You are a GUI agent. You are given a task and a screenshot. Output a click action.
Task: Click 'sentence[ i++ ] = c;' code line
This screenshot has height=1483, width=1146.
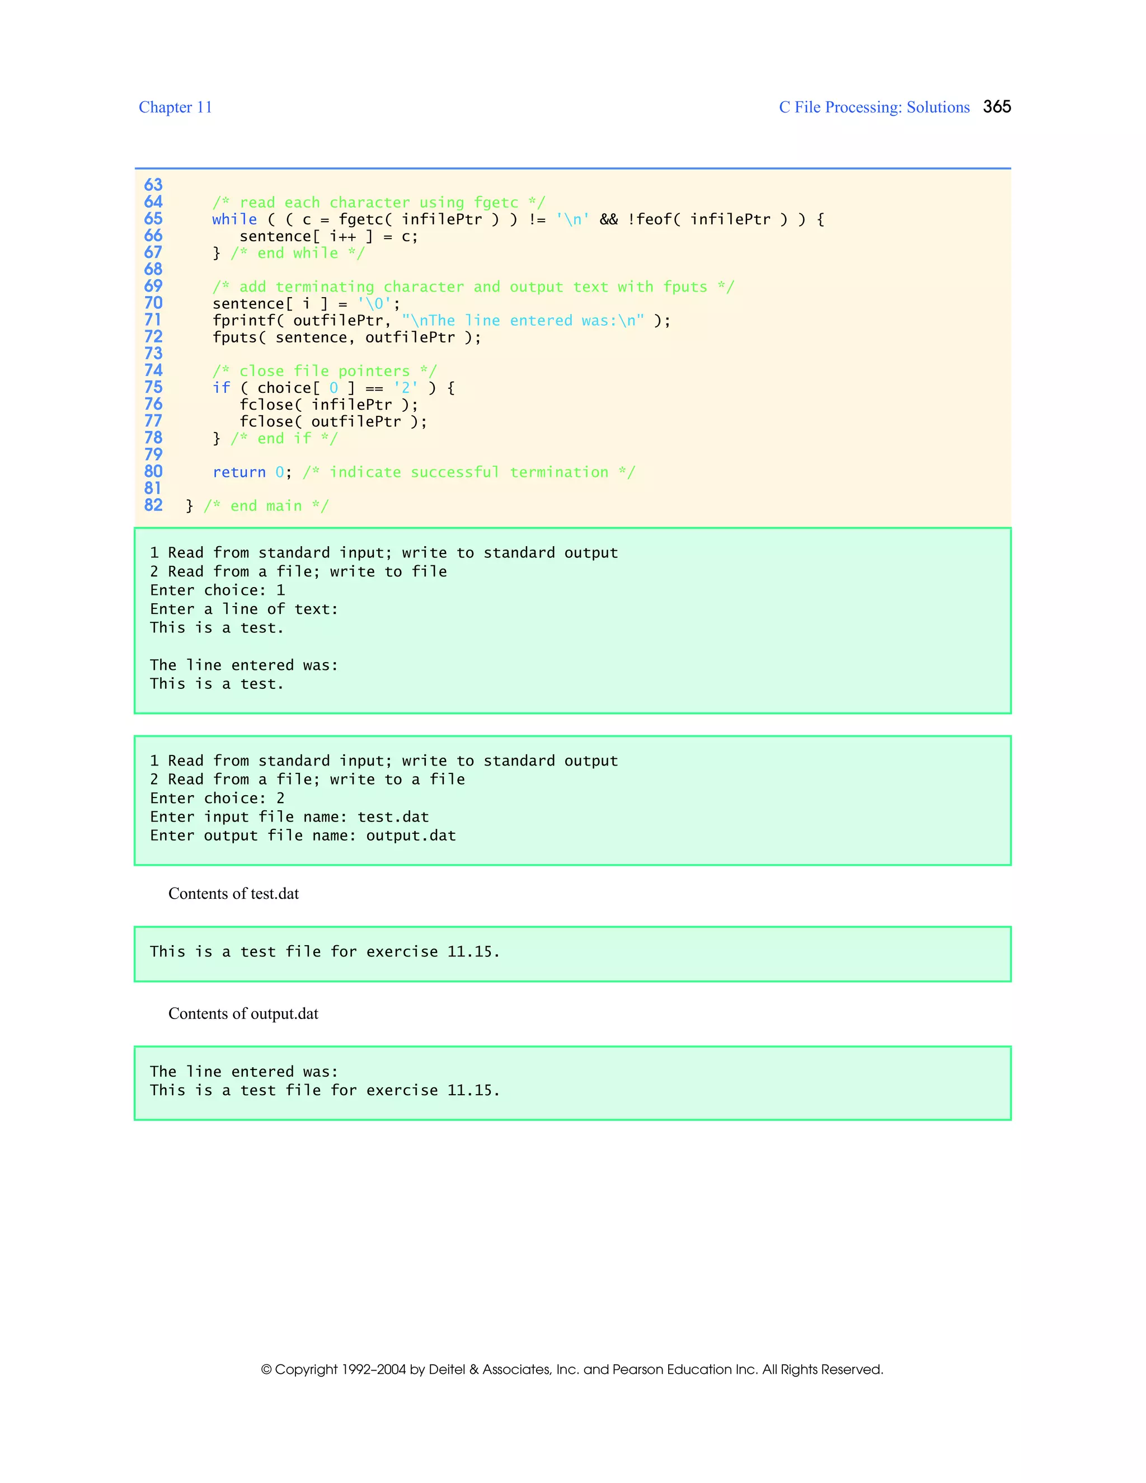point(328,236)
